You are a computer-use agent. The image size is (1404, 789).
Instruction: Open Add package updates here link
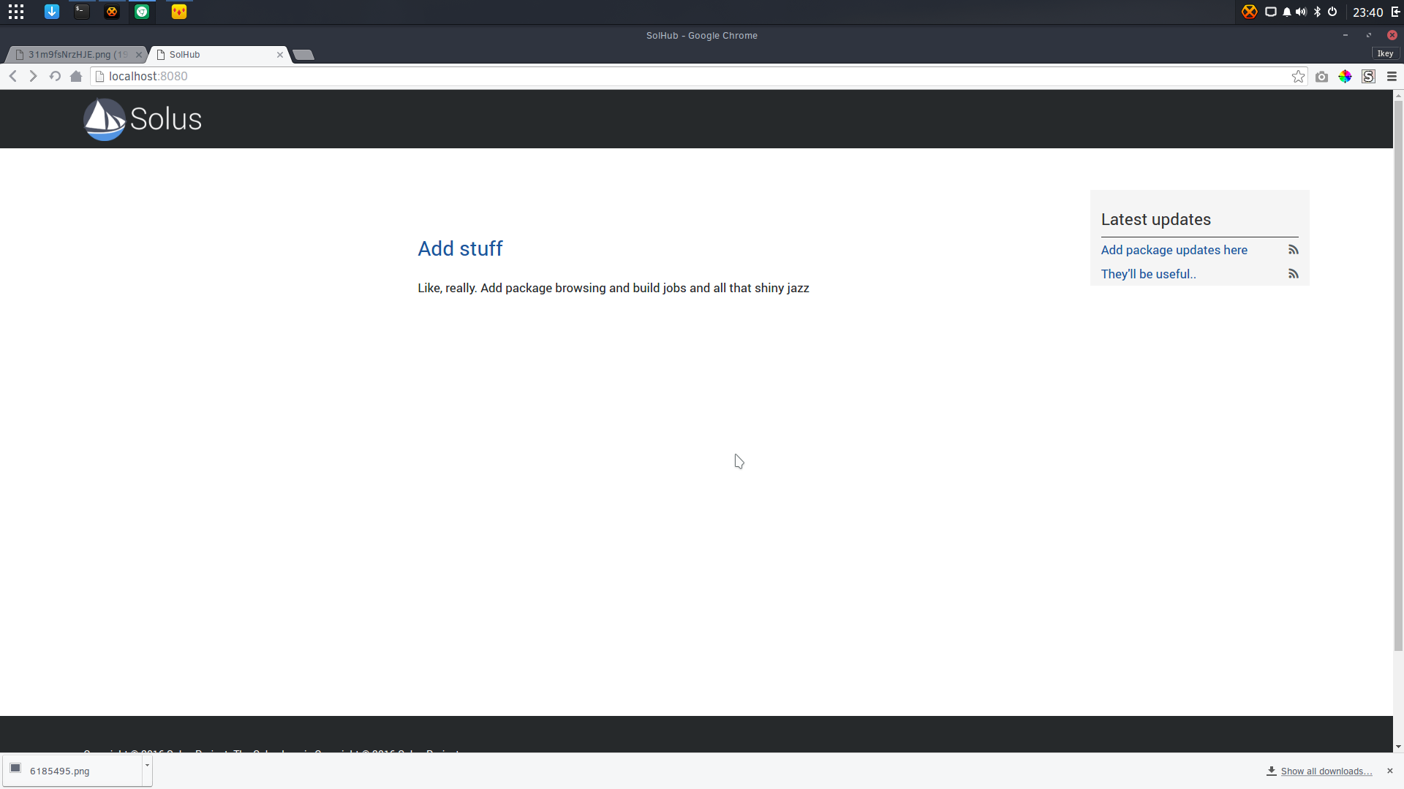click(x=1174, y=250)
